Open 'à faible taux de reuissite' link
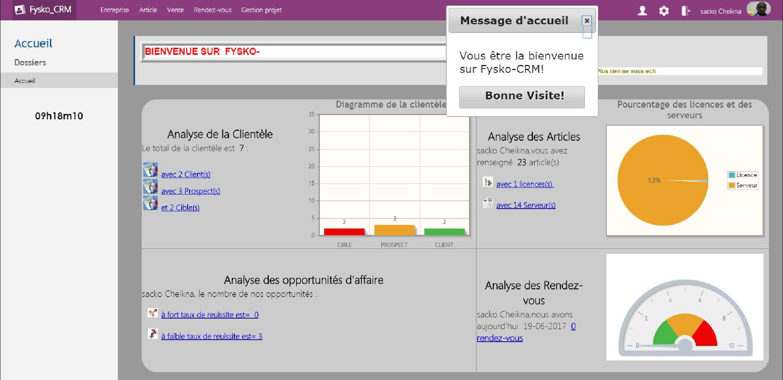Viewport: 783px width, 380px height. click(x=211, y=336)
